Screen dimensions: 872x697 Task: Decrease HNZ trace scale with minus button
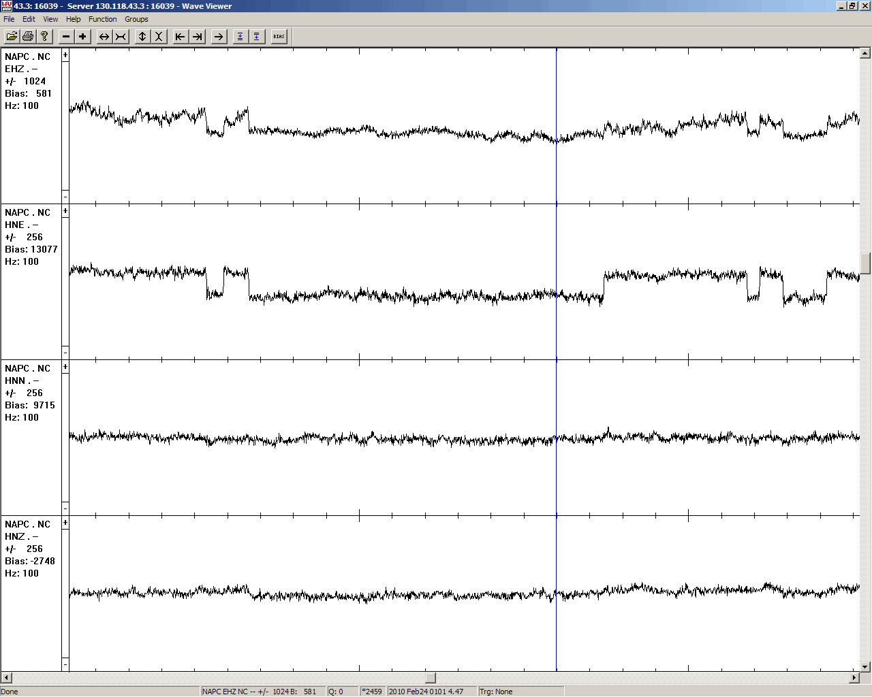point(65,664)
